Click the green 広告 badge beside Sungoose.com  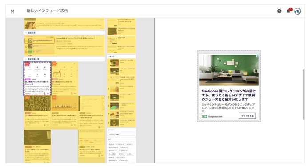pos(204,117)
